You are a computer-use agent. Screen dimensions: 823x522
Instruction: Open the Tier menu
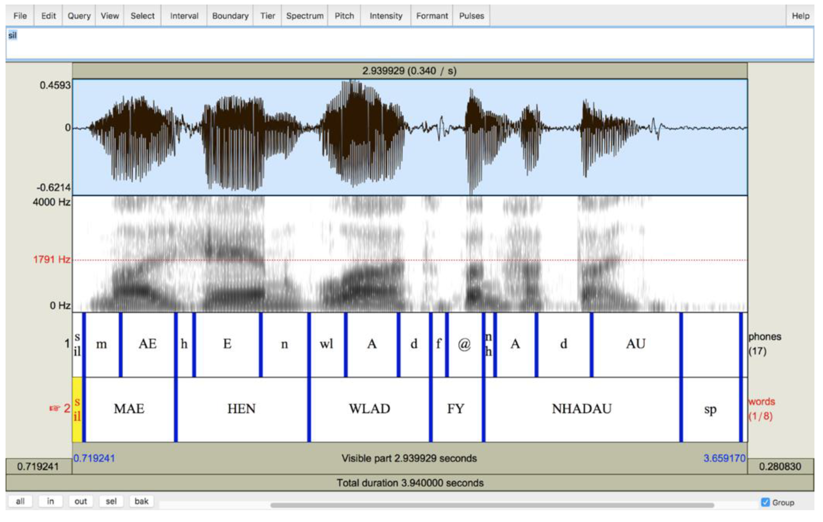click(x=267, y=16)
